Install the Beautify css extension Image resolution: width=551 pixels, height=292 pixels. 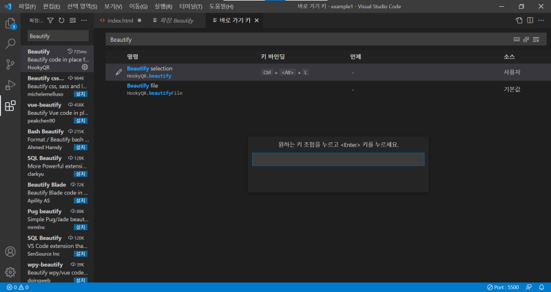point(81,94)
